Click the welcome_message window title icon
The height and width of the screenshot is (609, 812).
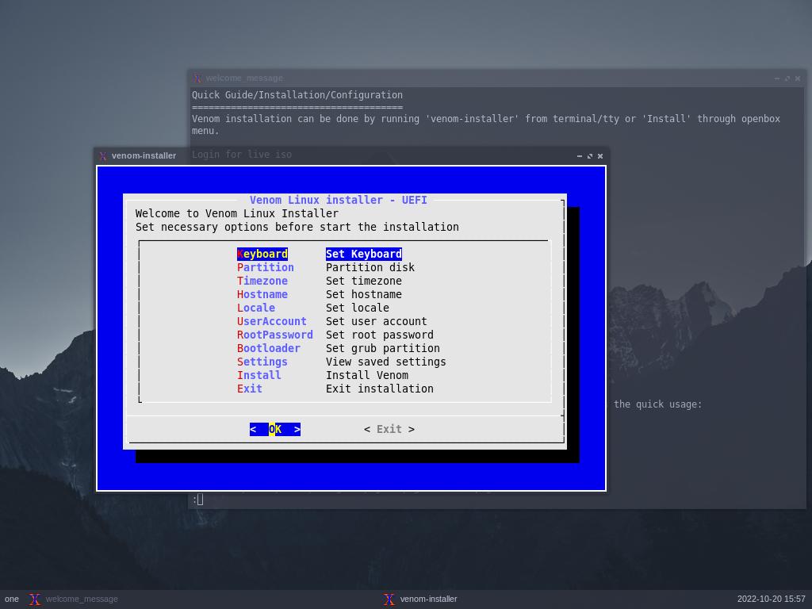[197, 79]
